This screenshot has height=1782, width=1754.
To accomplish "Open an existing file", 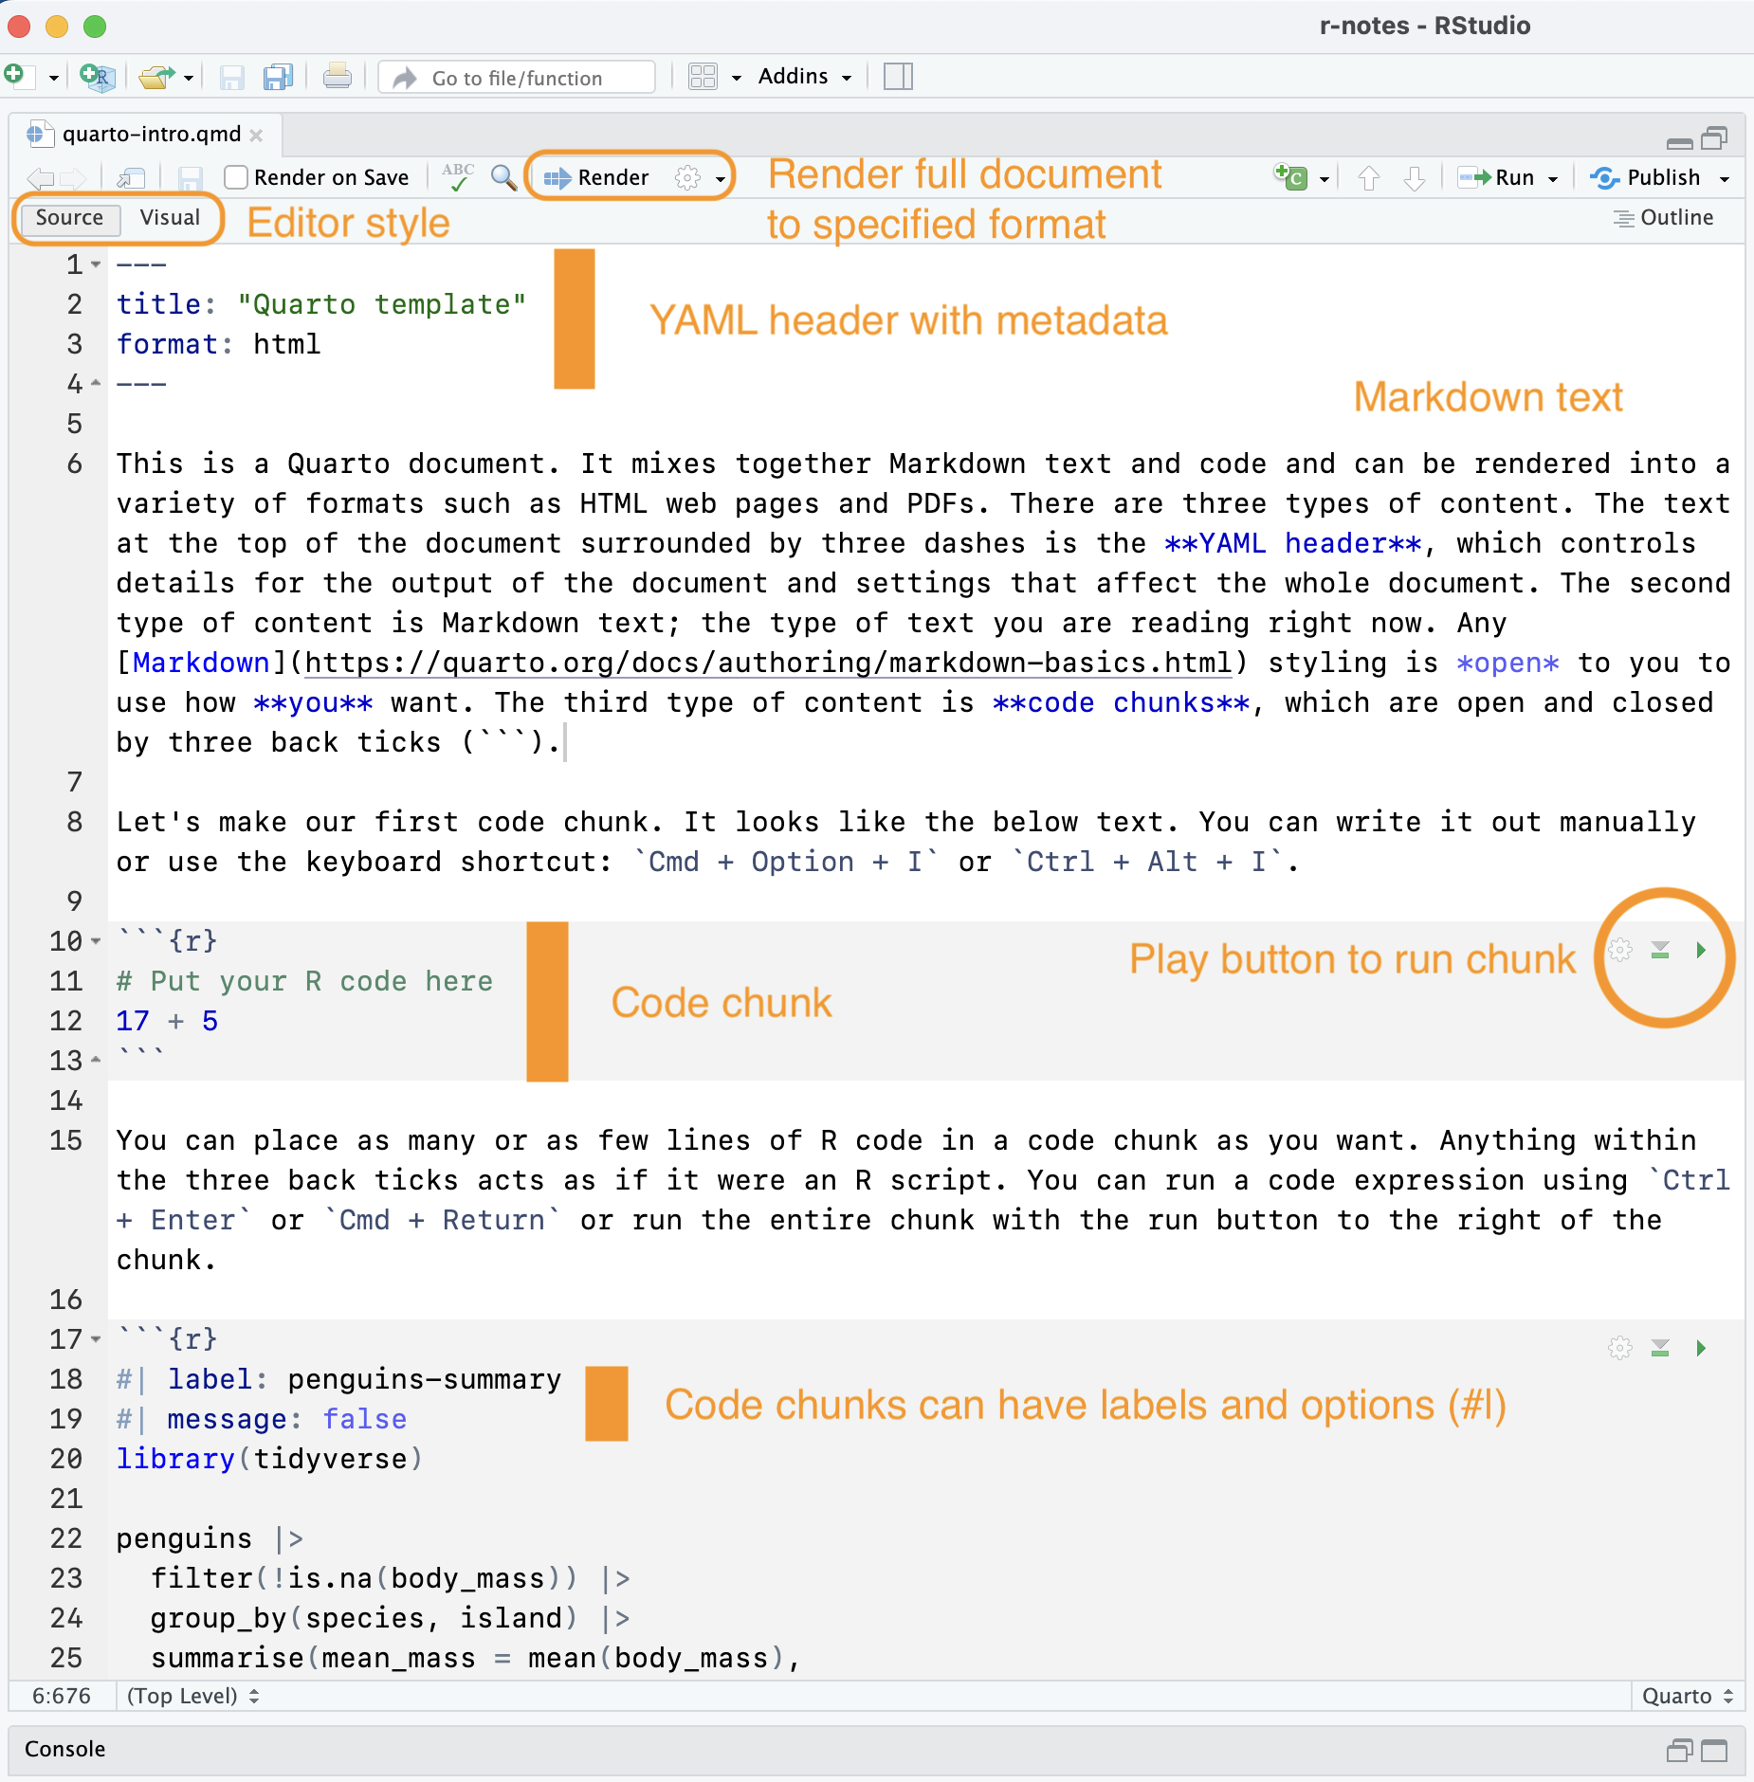I will pyautogui.click(x=156, y=77).
